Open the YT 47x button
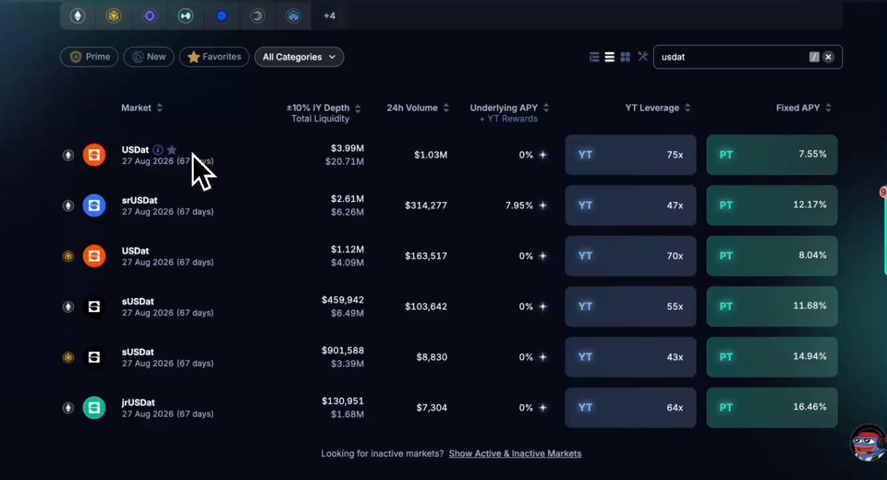Image resolution: width=887 pixels, height=480 pixels. tap(631, 206)
